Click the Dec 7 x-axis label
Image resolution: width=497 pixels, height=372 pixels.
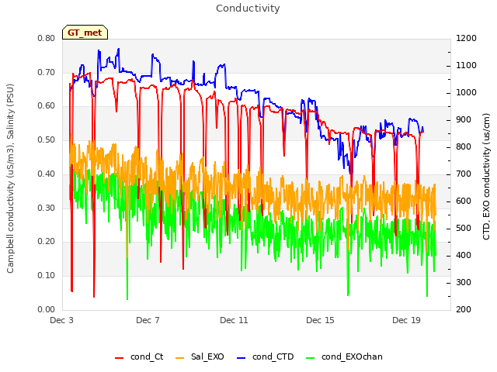[148, 320]
